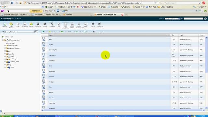208x117 pixels.
Task: Check the box for adm folder
Action: [43, 38]
